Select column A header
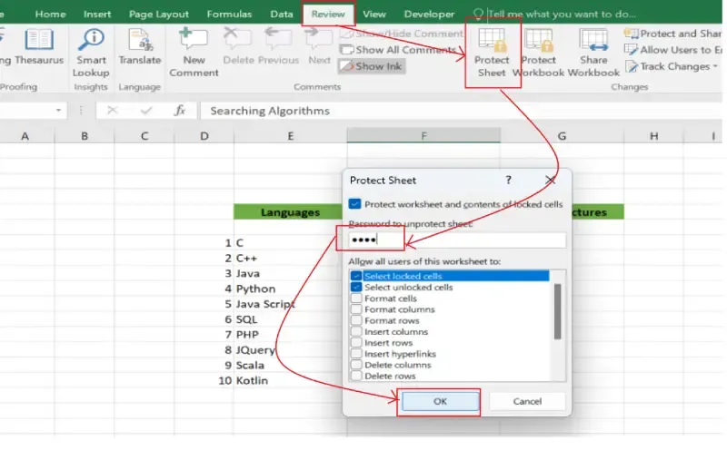Image resolution: width=727 pixels, height=460 pixels. [x=25, y=136]
